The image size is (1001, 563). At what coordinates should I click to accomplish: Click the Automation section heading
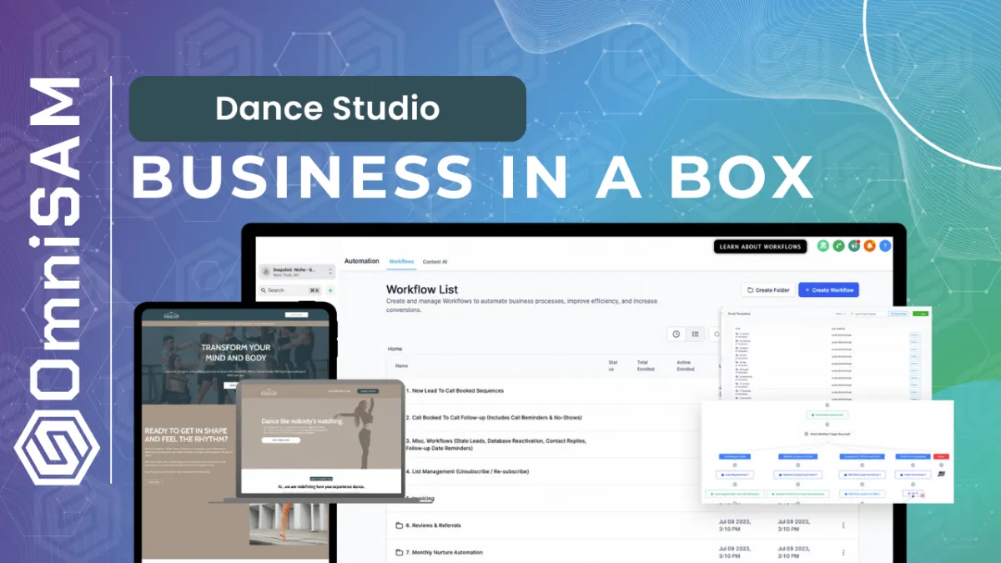point(362,261)
